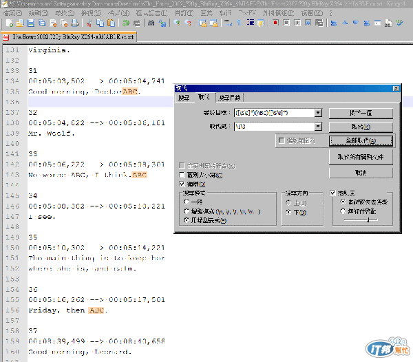
Task: Open the Search menu
Action: pyautogui.click(x=65, y=13)
